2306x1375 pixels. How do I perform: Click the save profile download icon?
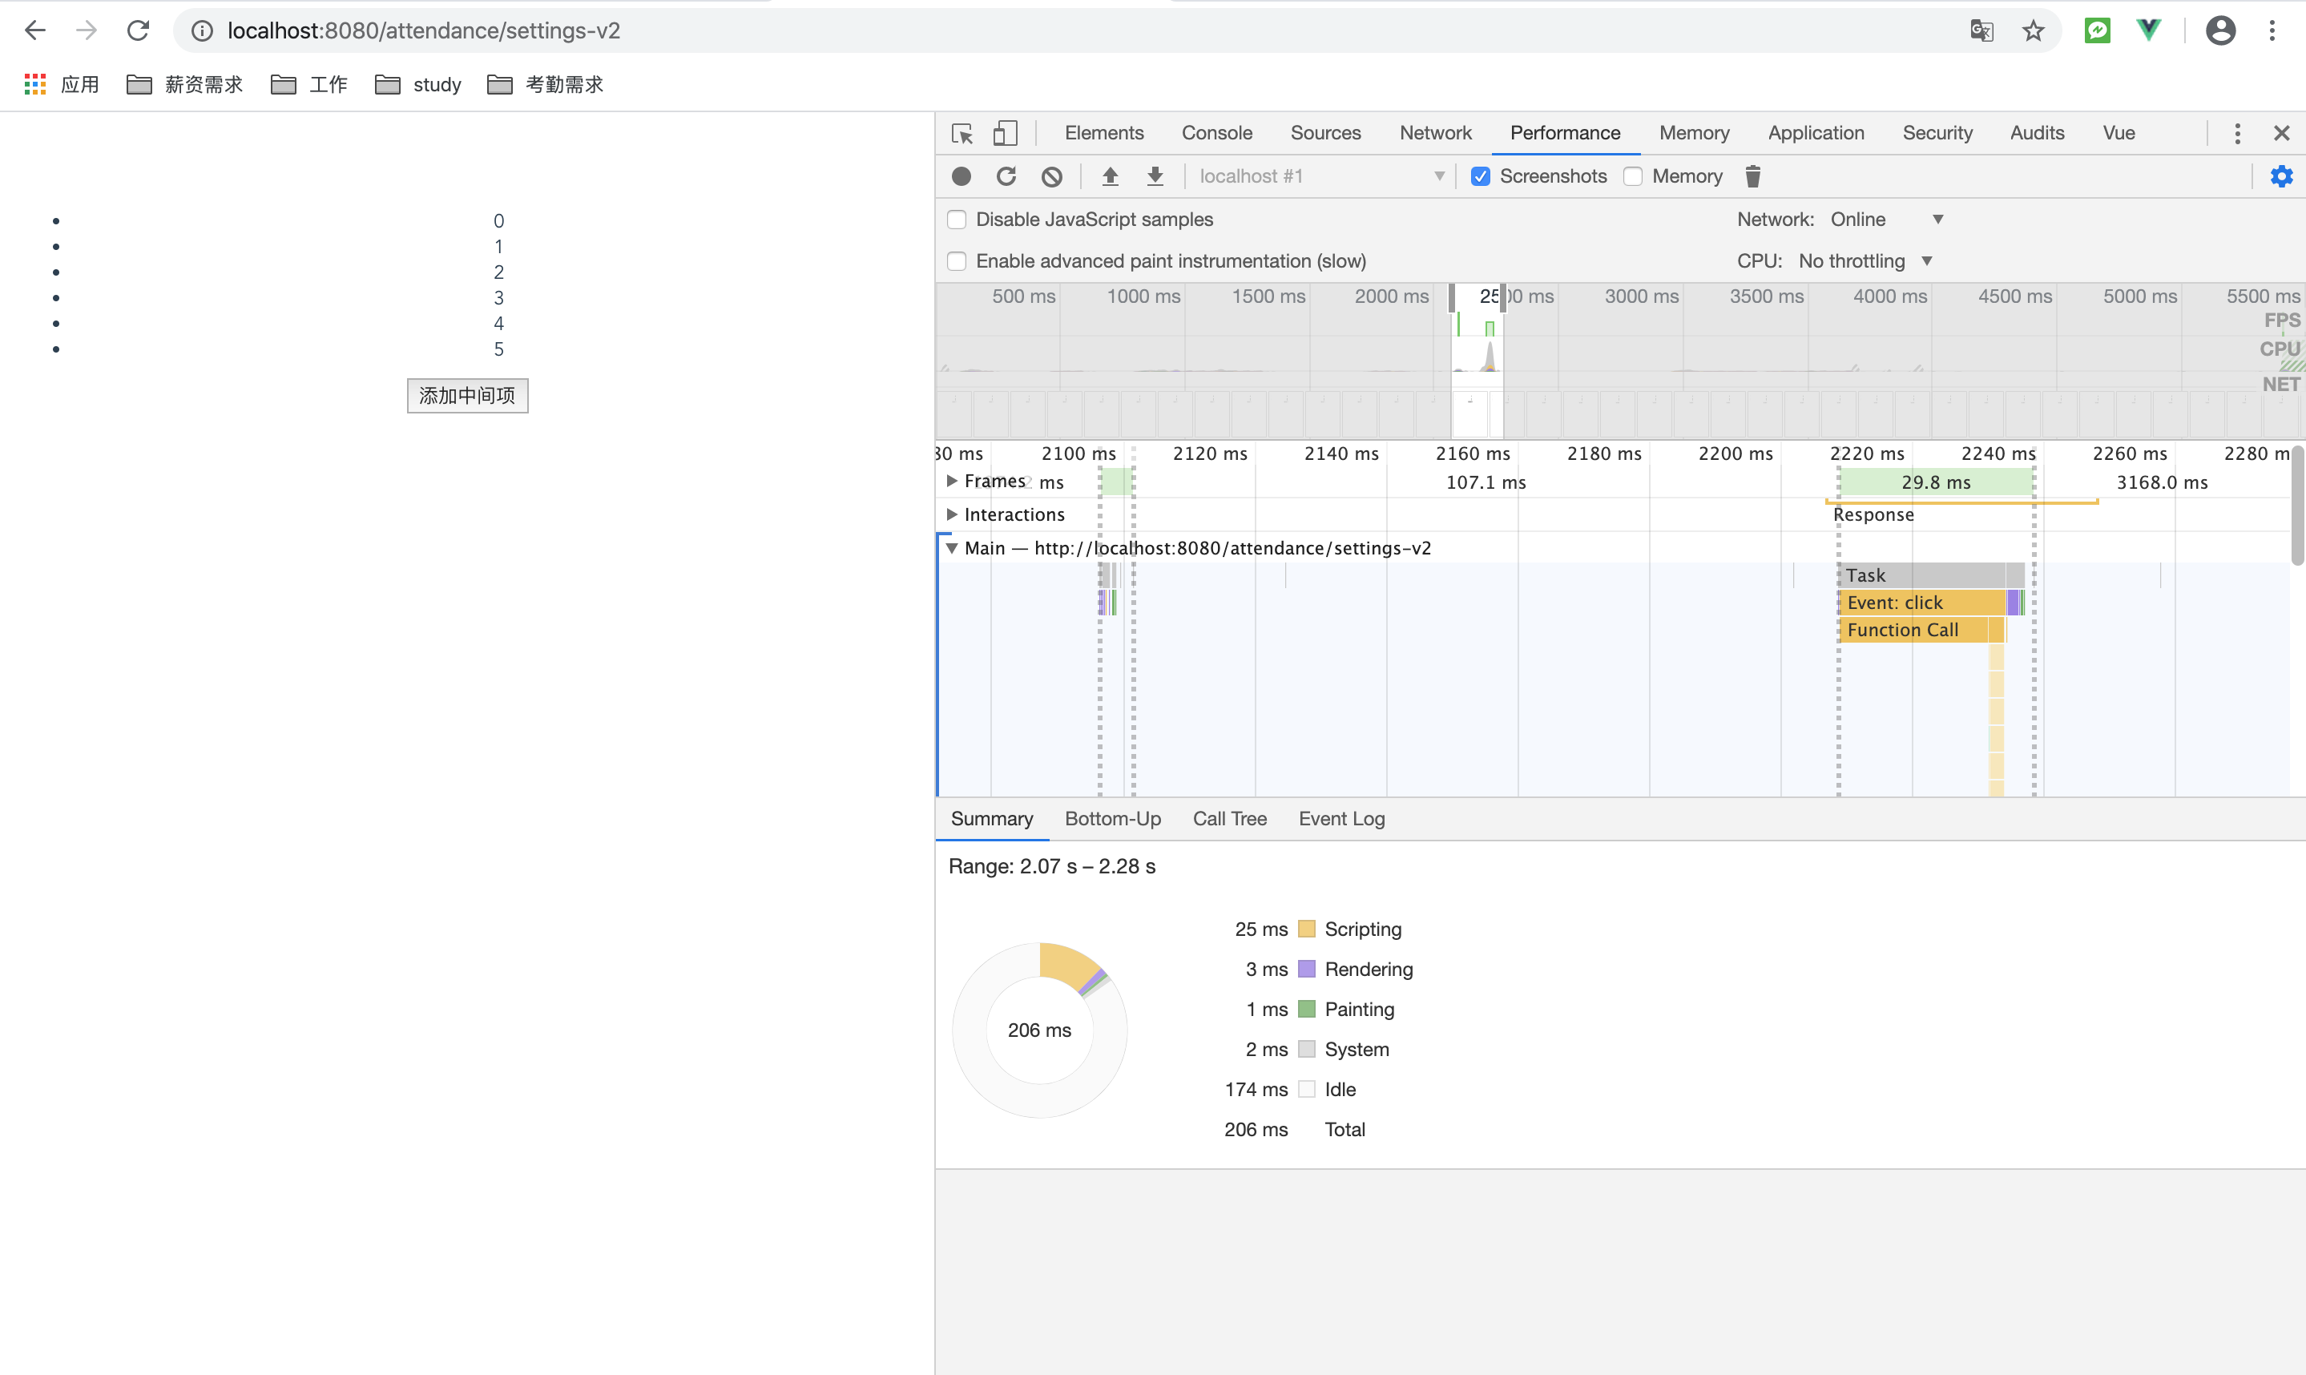[x=1155, y=176]
